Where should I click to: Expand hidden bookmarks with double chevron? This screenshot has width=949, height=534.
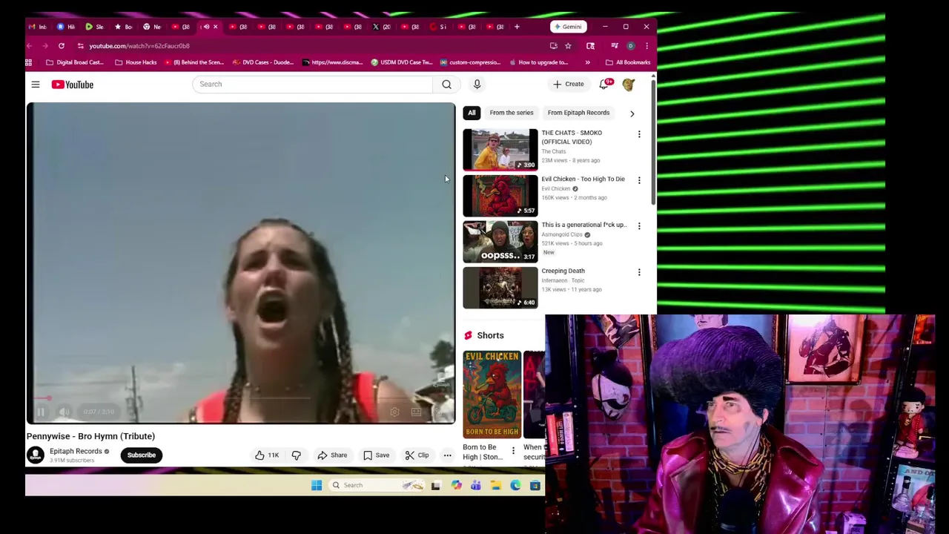pos(588,62)
